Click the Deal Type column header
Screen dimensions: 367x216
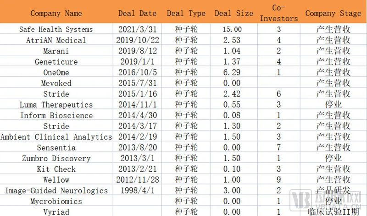coord(186,13)
